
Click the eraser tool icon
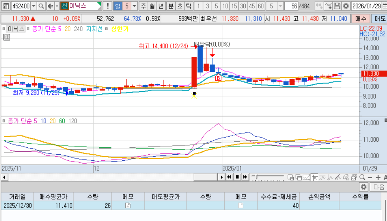point(346,177)
